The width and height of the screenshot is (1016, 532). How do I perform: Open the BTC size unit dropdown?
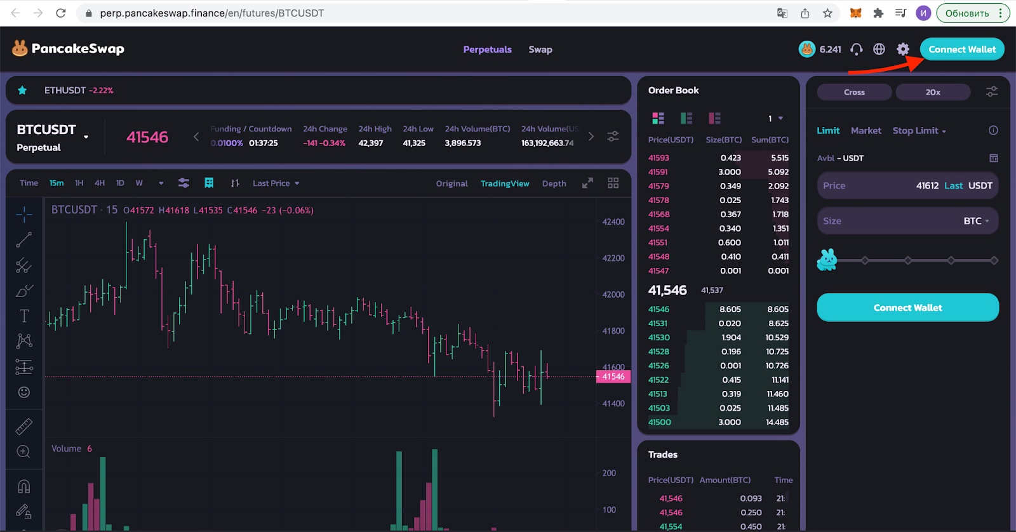click(976, 221)
